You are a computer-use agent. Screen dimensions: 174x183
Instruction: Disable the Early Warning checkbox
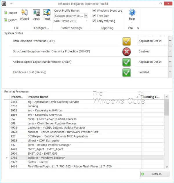(x=94, y=21)
